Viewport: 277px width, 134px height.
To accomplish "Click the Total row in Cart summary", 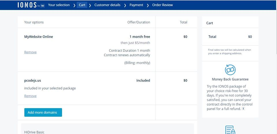I will pos(230,37).
